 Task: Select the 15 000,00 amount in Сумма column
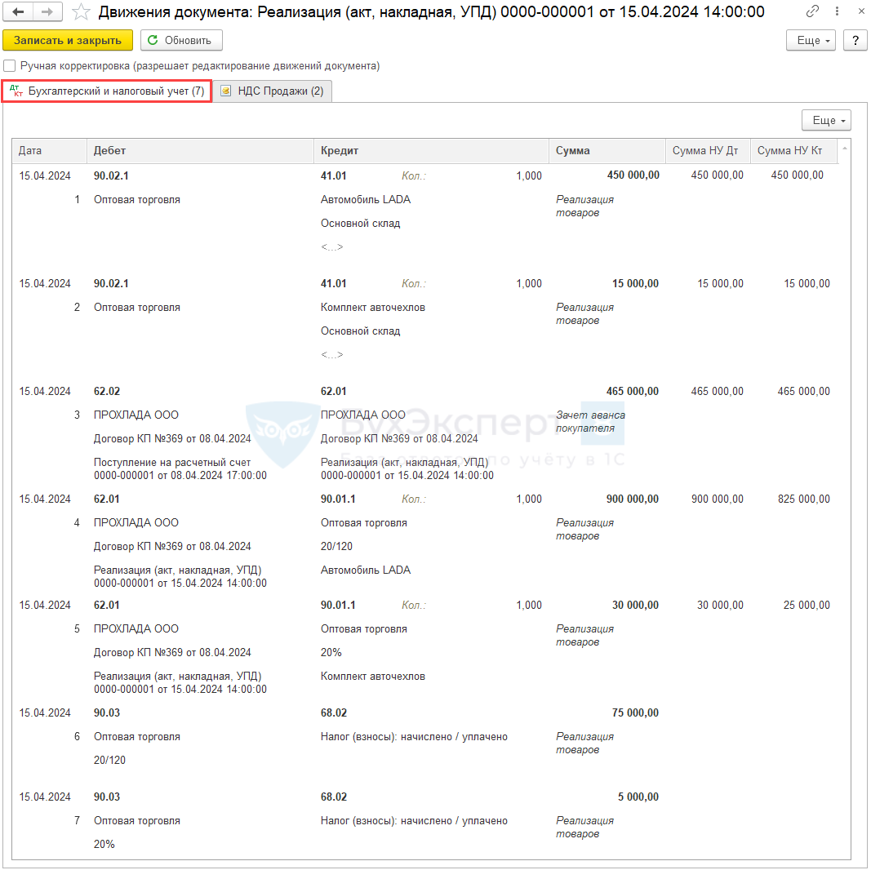(635, 284)
